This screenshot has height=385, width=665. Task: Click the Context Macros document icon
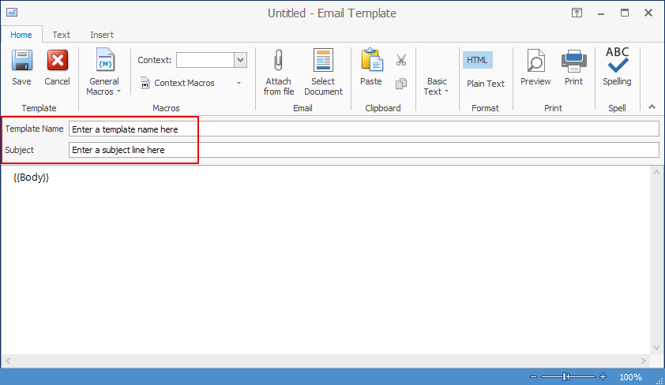click(x=145, y=83)
